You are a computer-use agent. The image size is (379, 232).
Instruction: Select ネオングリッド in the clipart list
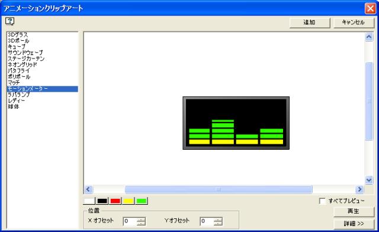23,65
